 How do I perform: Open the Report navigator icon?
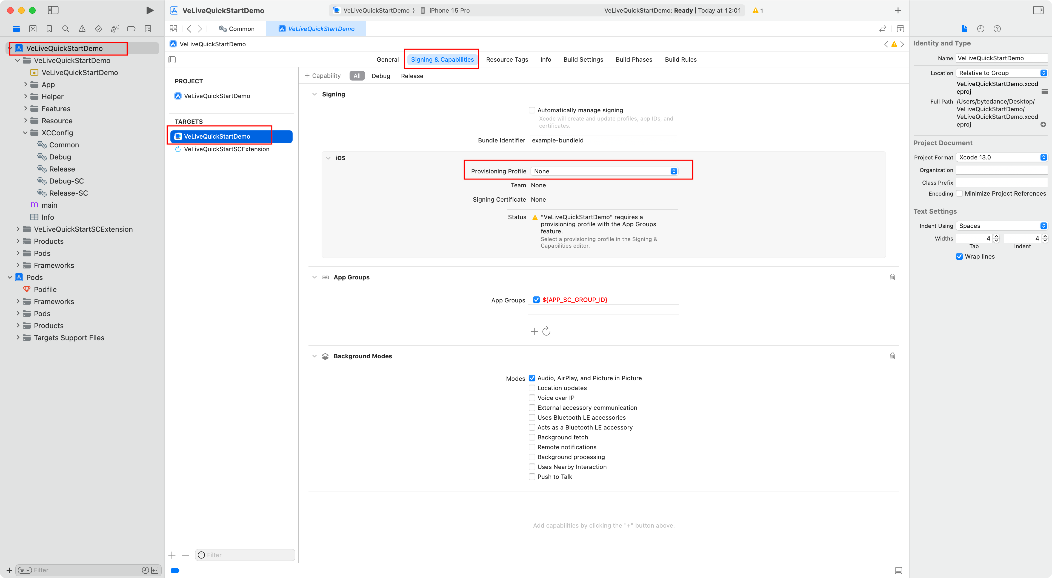click(x=148, y=28)
